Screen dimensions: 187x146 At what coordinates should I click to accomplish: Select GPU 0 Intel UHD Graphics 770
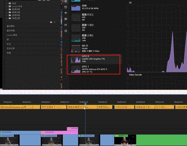coord(94,59)
